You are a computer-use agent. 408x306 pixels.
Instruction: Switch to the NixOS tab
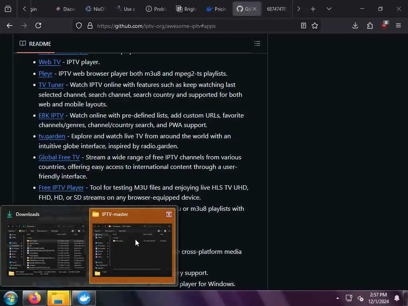(95, 9)
